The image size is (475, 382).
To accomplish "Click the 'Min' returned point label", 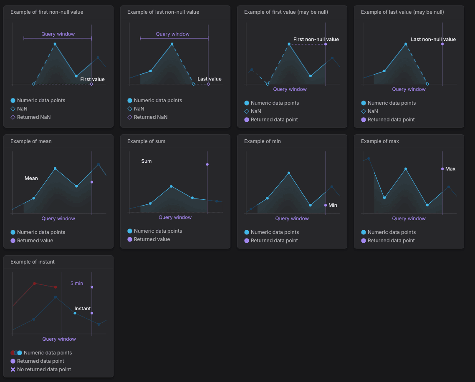I will coord(333,205).
